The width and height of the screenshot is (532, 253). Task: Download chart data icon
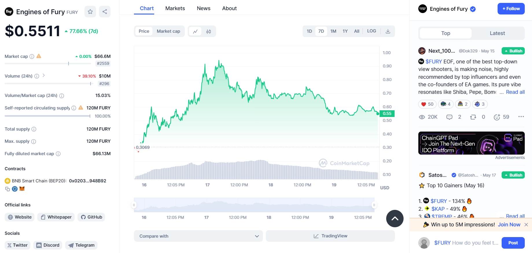388,31
